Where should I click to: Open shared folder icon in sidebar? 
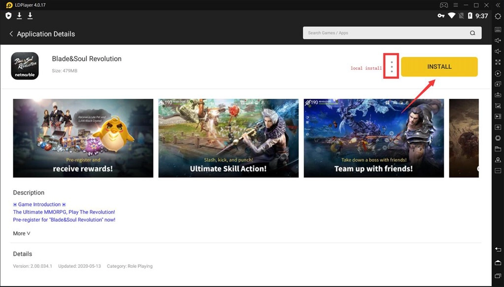(498, 148)
